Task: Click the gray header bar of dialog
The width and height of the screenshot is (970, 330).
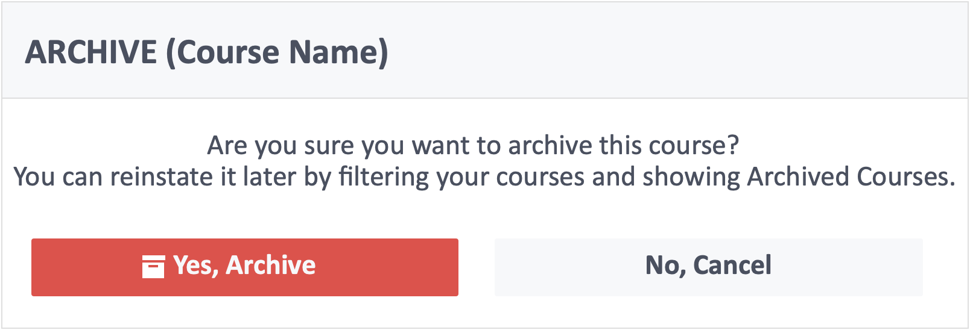Action: click(485, 51)
